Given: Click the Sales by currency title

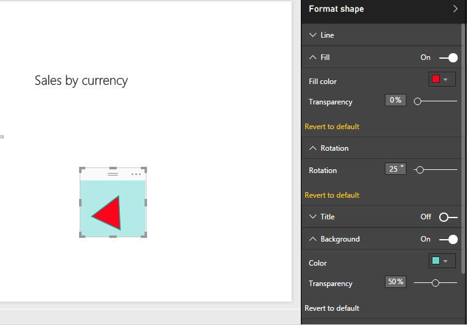Looking at the screenshot, I should (x=82, y=80).
